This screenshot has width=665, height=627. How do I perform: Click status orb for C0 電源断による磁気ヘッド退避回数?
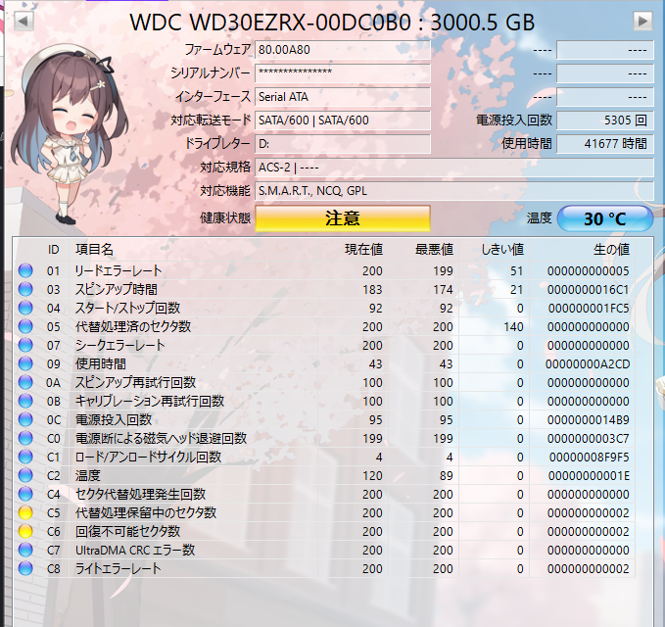[x=25, y=438]
